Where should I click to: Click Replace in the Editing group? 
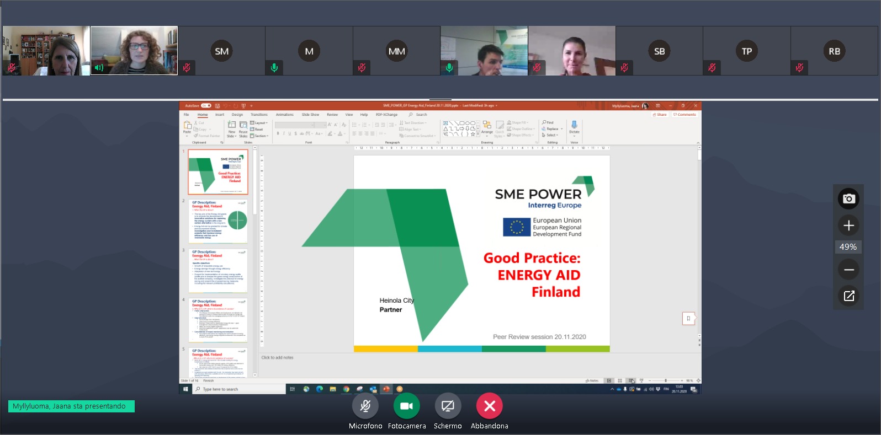[551, 129]
